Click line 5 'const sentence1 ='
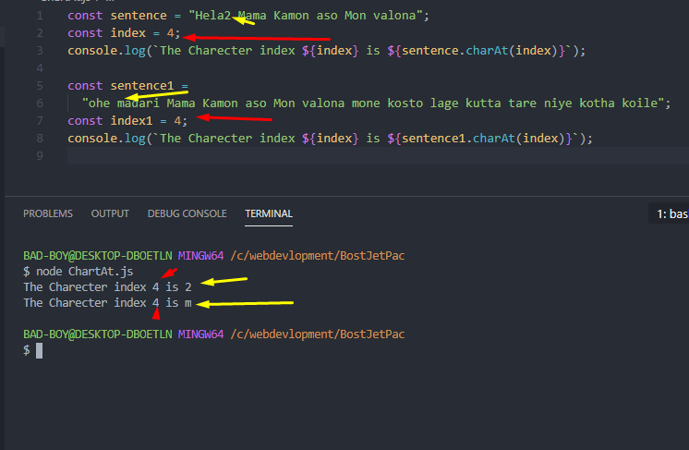 pos(127,86)
